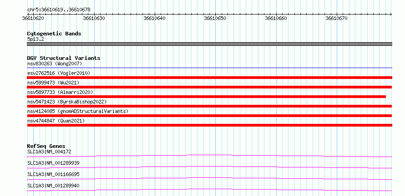Click the red bar under nsv5471423

tap(209, 106)
